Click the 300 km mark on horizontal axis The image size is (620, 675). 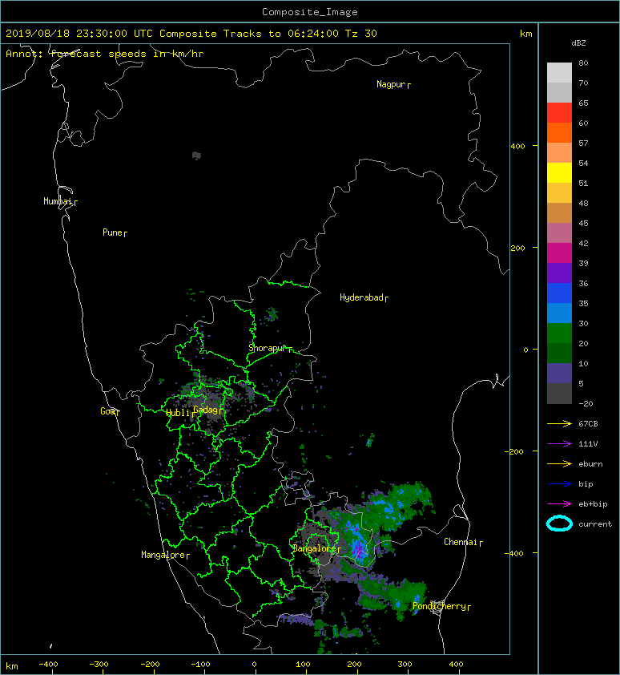(405, 665)
